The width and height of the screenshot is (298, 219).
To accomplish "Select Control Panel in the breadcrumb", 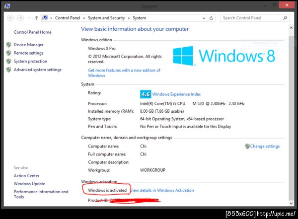I will tap(68, 18).
